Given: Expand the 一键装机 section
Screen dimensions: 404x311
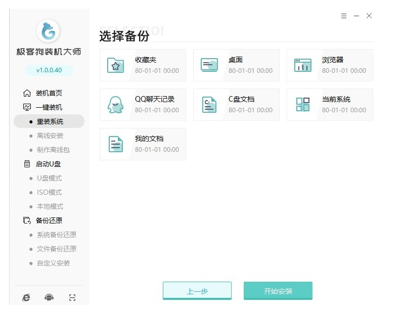Looking at the screenshot, I should (49, 107).
